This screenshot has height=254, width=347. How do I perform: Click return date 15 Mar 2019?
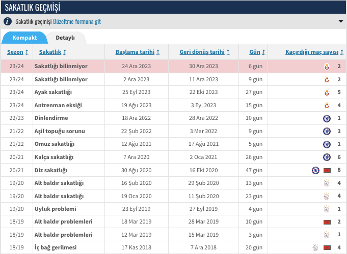[x=203, y=235]
